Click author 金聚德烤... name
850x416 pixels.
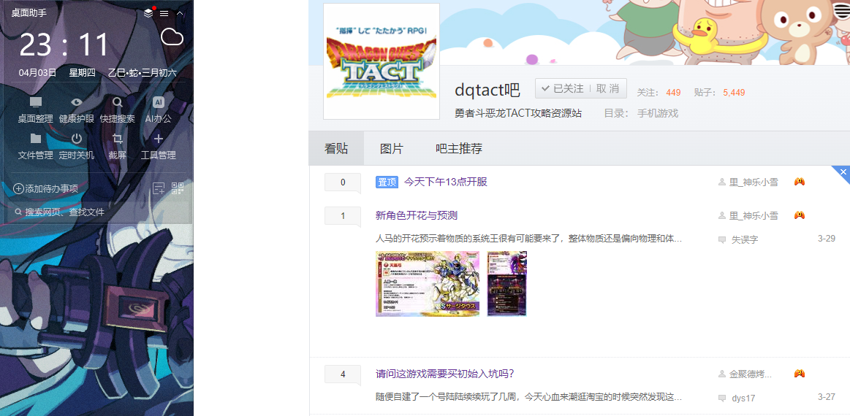[x=751, y=374]
